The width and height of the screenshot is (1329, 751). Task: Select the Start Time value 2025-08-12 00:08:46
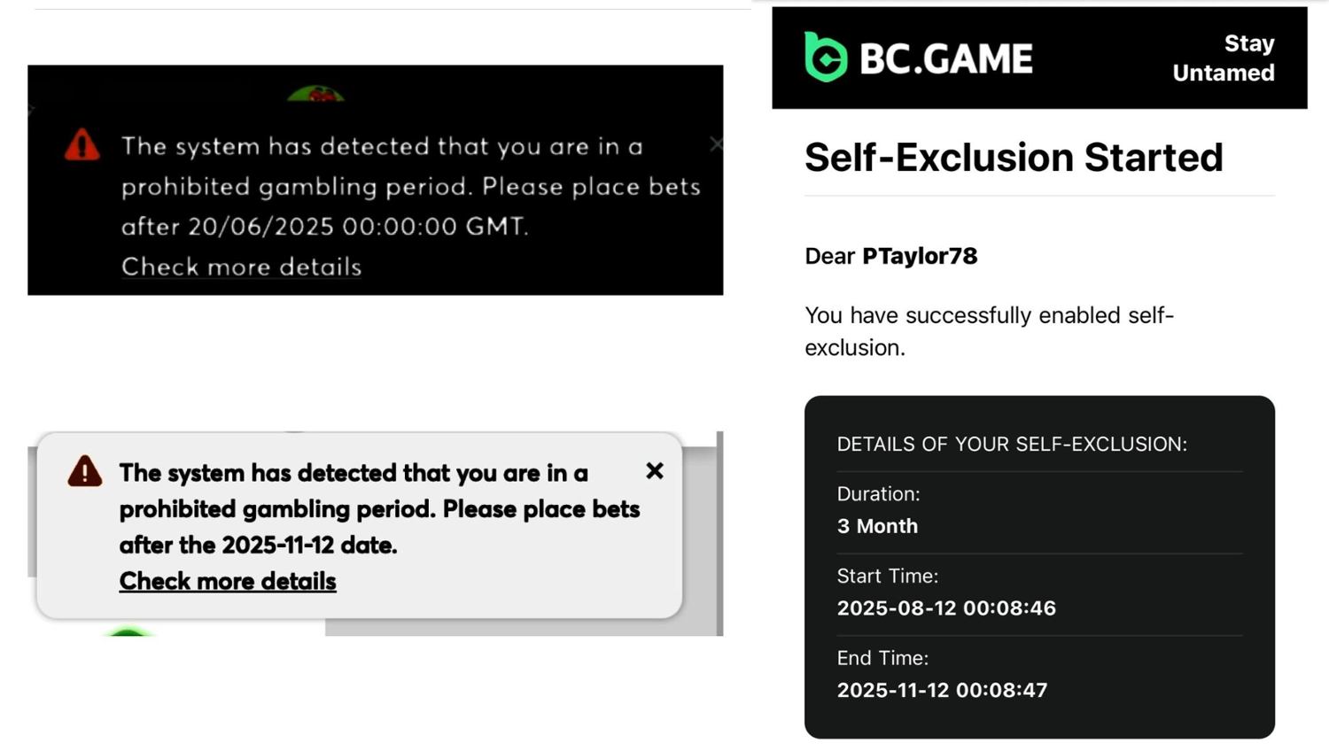(946, 608)
